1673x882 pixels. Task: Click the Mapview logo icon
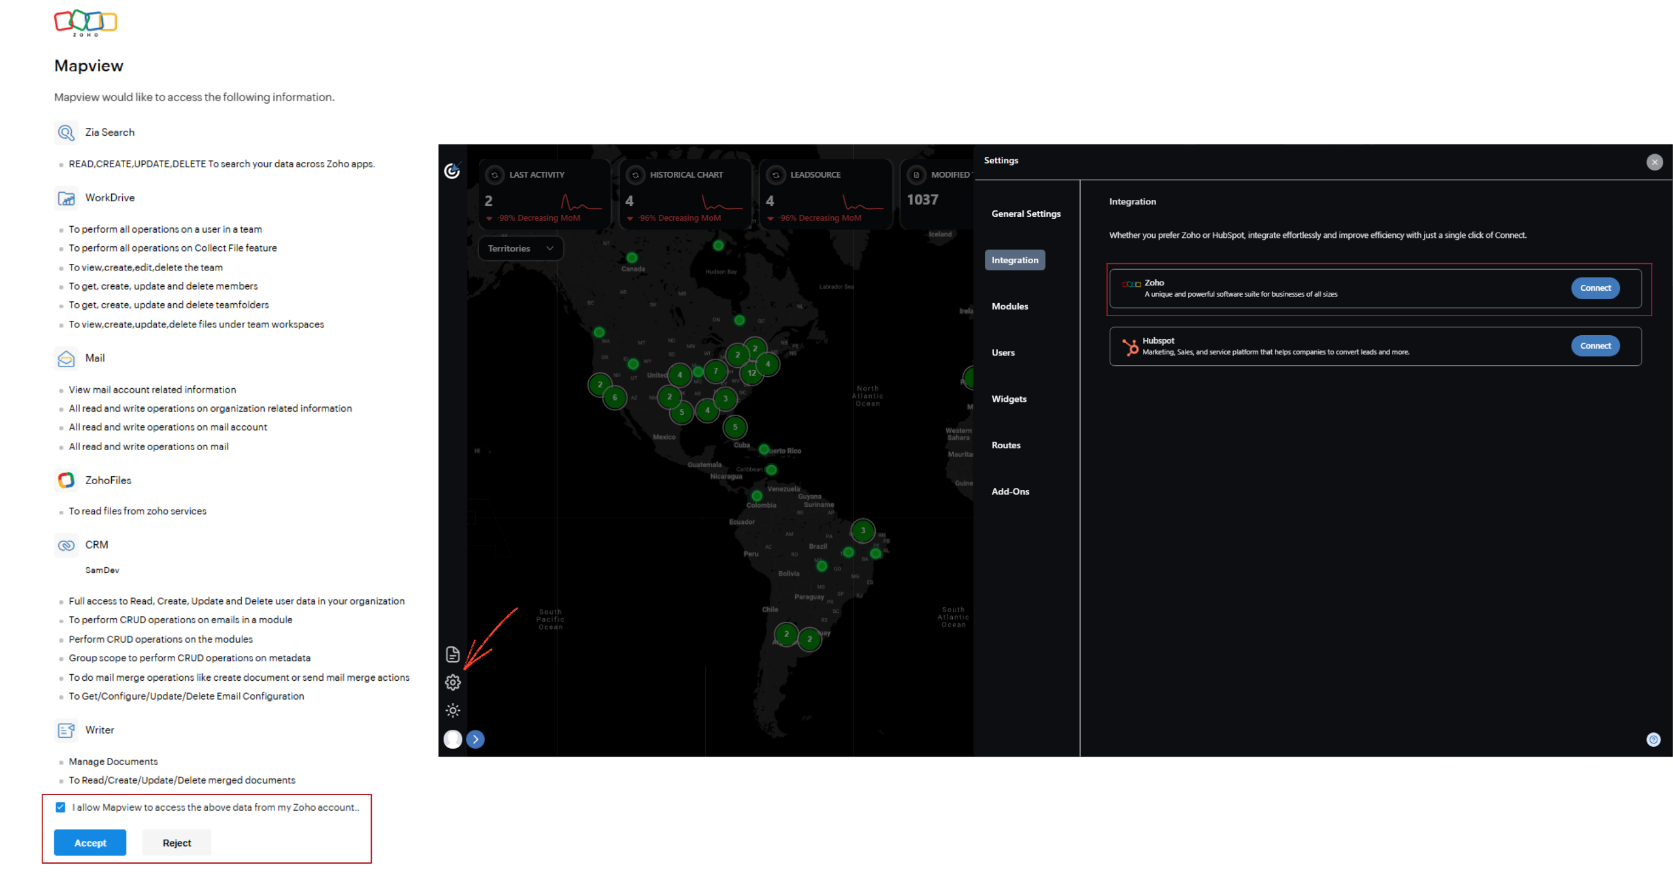pos(452,171)
